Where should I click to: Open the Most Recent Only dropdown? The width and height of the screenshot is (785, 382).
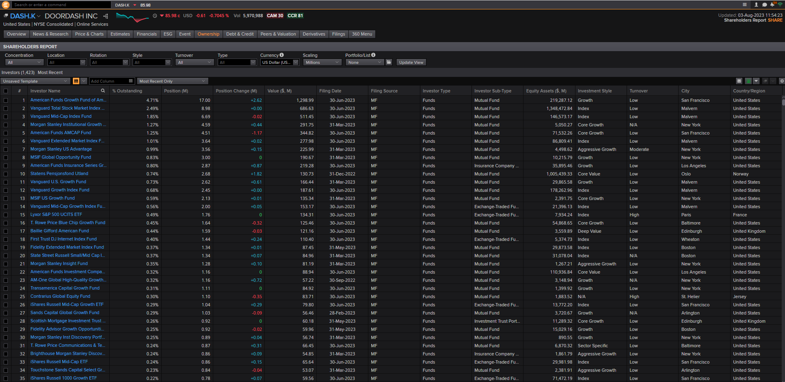[x=172, y=81]
